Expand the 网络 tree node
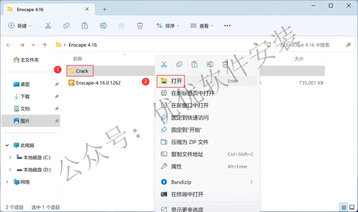This screenshot has width=358, height=212. click(7, 182)
